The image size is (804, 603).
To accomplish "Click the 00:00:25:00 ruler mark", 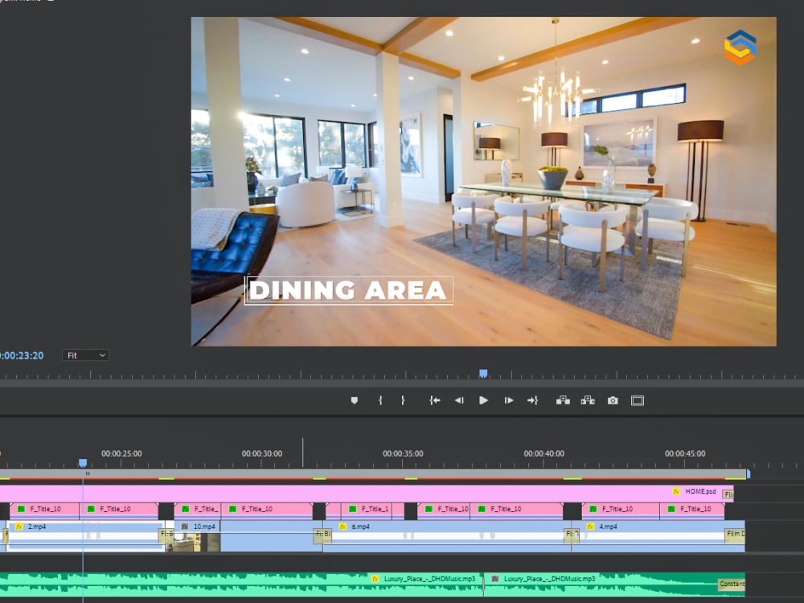I will point(121,453).
